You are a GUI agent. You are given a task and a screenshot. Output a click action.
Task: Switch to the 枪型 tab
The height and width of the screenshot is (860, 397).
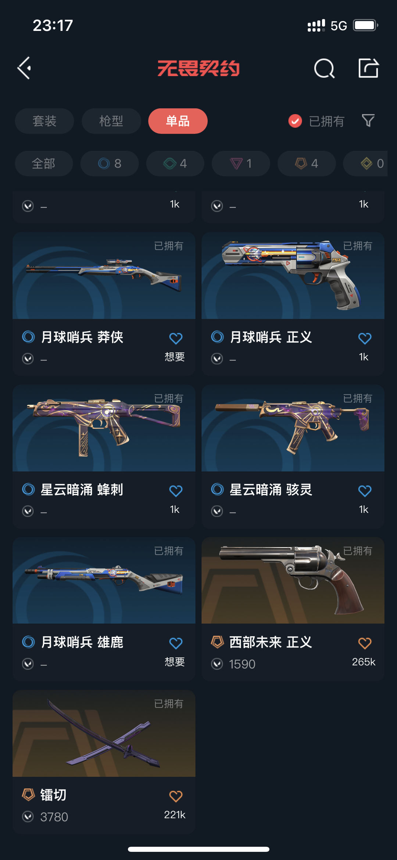click(x=111, y=121)
